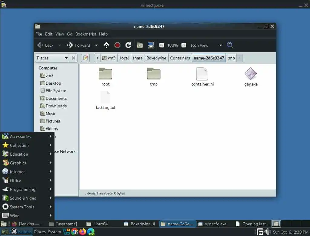
Task: Select Containers in the path bar
Action: [x=180, y=58]
